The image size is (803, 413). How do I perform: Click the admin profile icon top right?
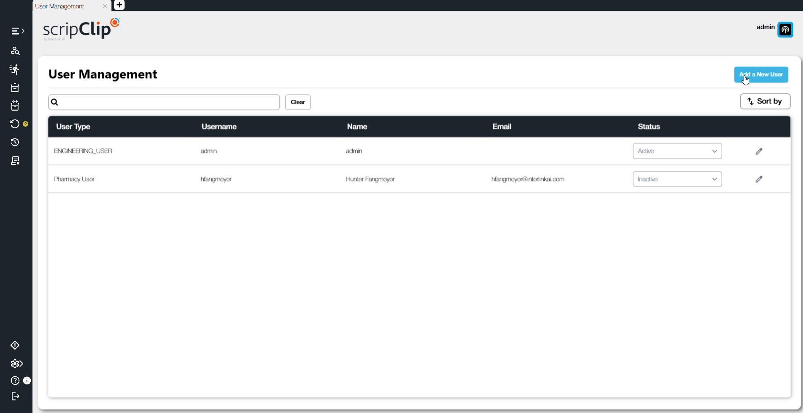[x=785, y=30]
